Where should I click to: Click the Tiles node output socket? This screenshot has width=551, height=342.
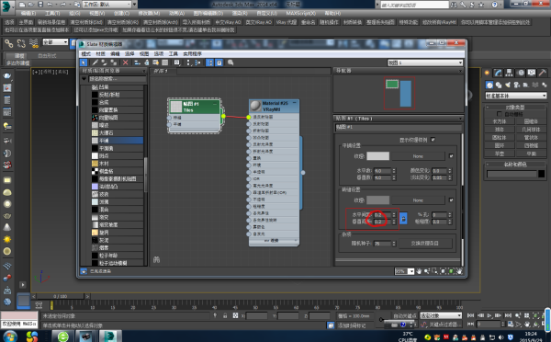coord(223,116)
